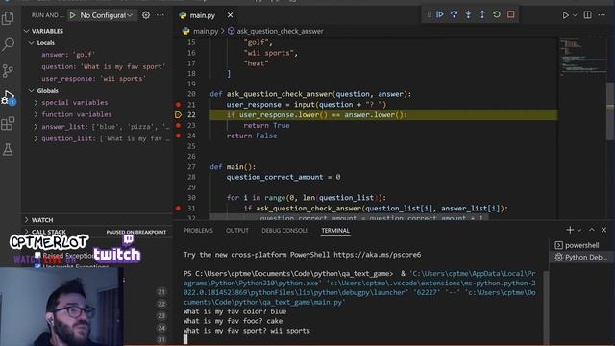Toggle the current breakpoint on line 22

coord(178,115)
